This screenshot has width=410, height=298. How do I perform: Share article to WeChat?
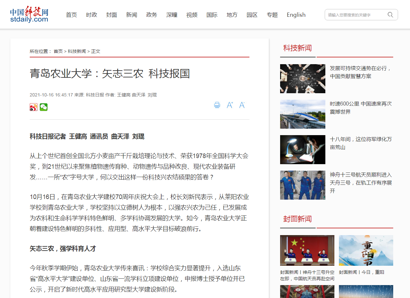pos(44,107)
